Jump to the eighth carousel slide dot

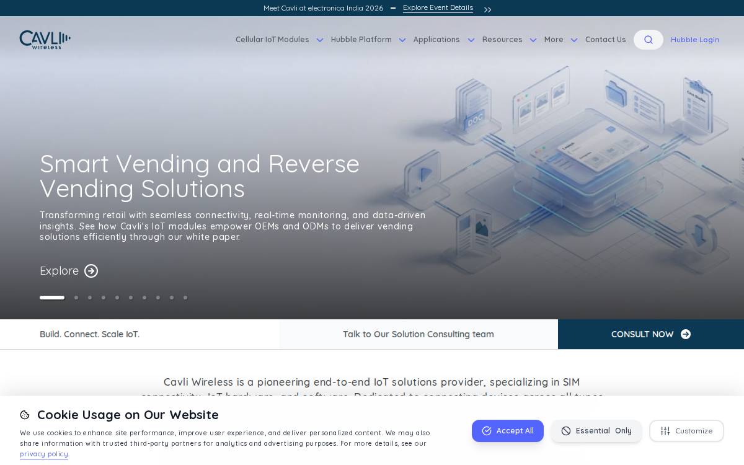[158, 298]
